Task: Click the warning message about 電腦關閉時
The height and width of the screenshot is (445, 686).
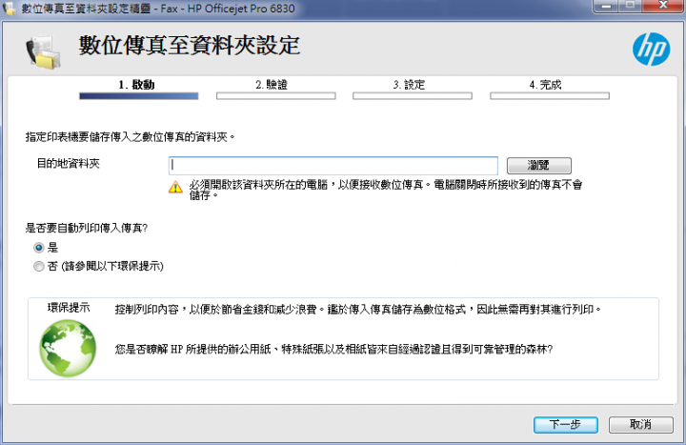Action: pyautogui.click(x=386, y=190)
